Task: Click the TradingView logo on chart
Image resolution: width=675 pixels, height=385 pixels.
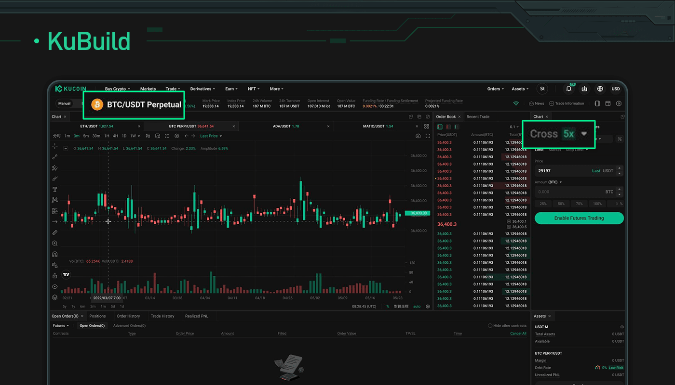Action: click(x=67, y=275)
